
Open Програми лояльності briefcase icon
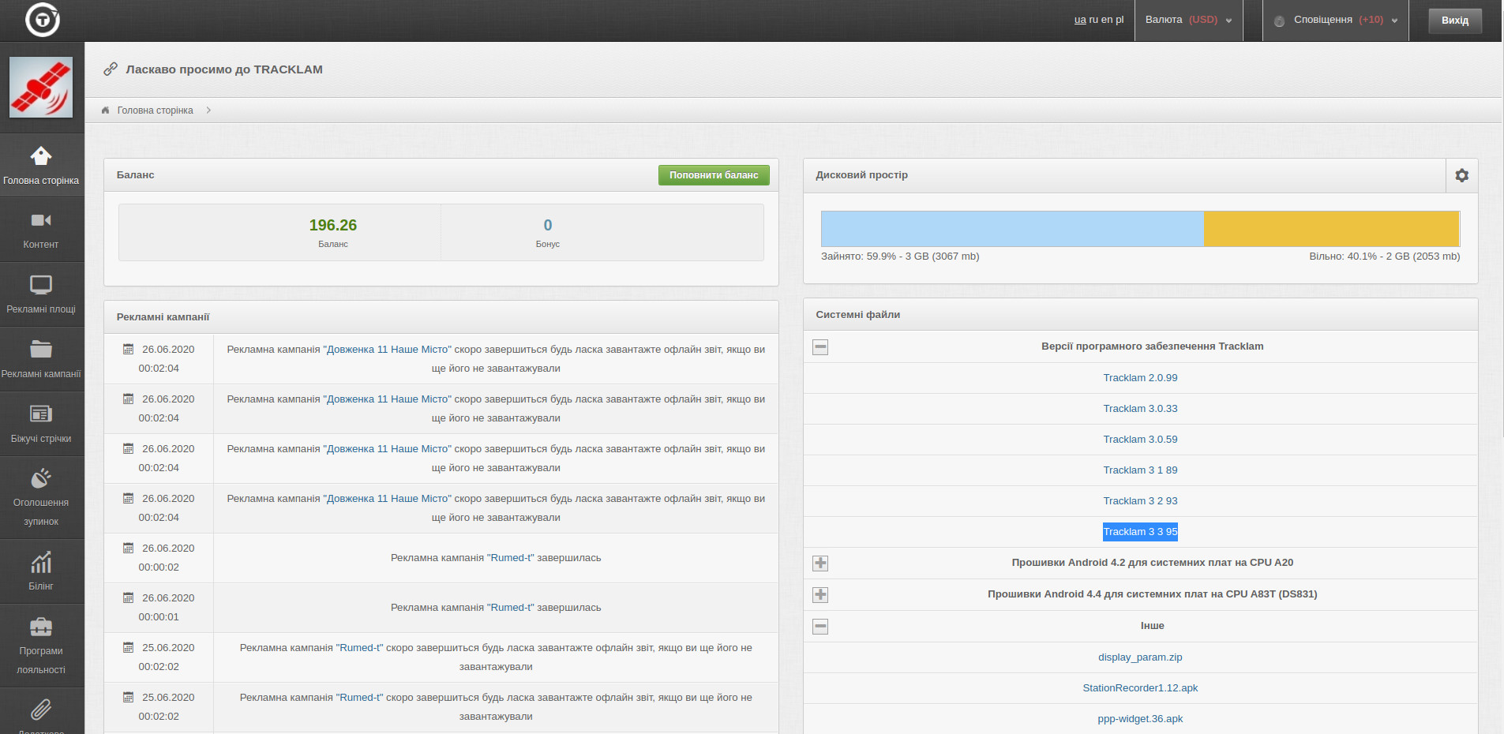pos(41,627)
